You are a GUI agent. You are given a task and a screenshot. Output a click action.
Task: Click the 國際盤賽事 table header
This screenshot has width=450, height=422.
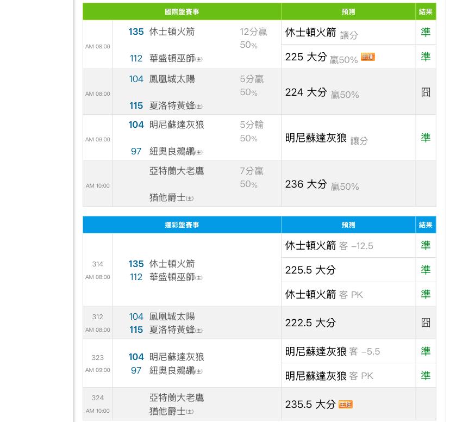click(x=182, y=12)
